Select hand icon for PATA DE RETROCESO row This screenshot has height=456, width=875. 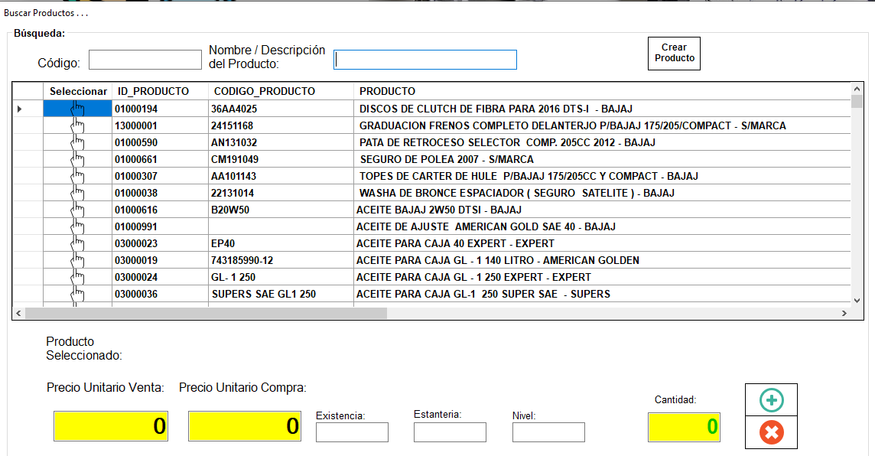[x=77, y=143]
